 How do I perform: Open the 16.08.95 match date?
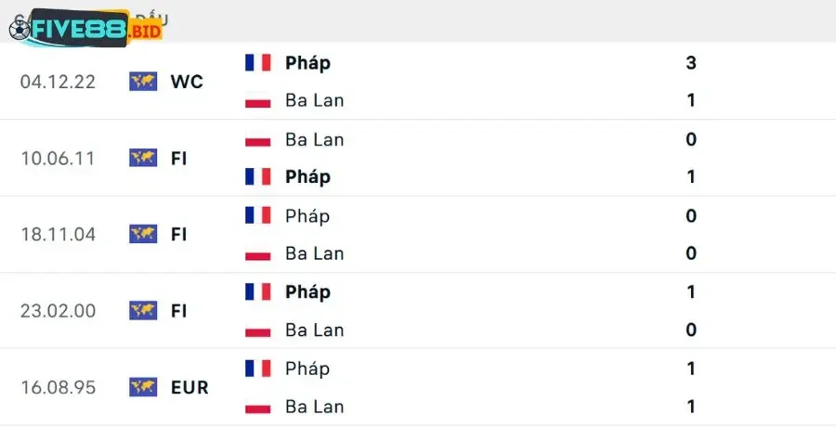[x=58, y=386]
